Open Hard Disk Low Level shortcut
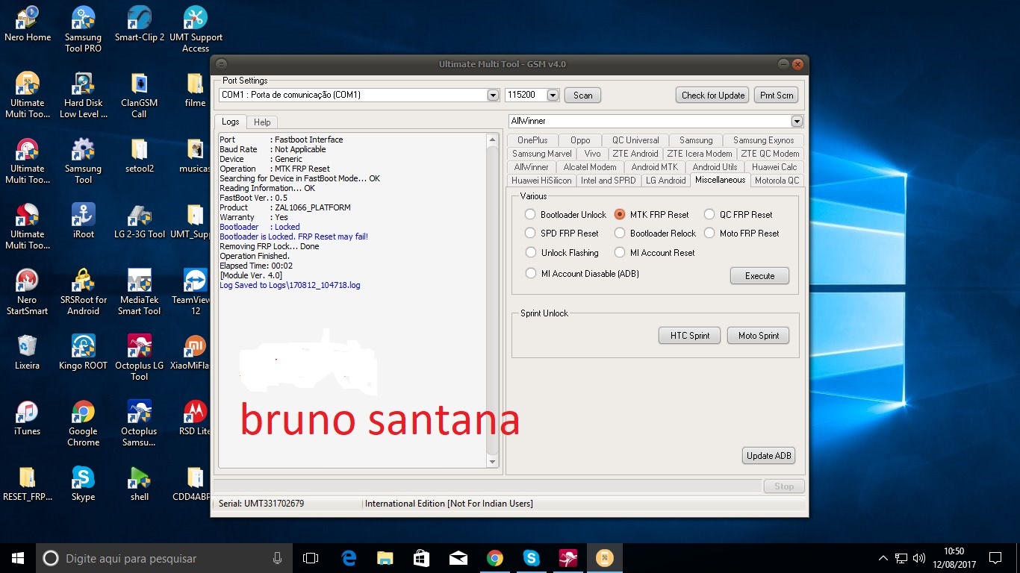Screen dimensions: 1020x573 pyautogui.click(x=83, y=95)
